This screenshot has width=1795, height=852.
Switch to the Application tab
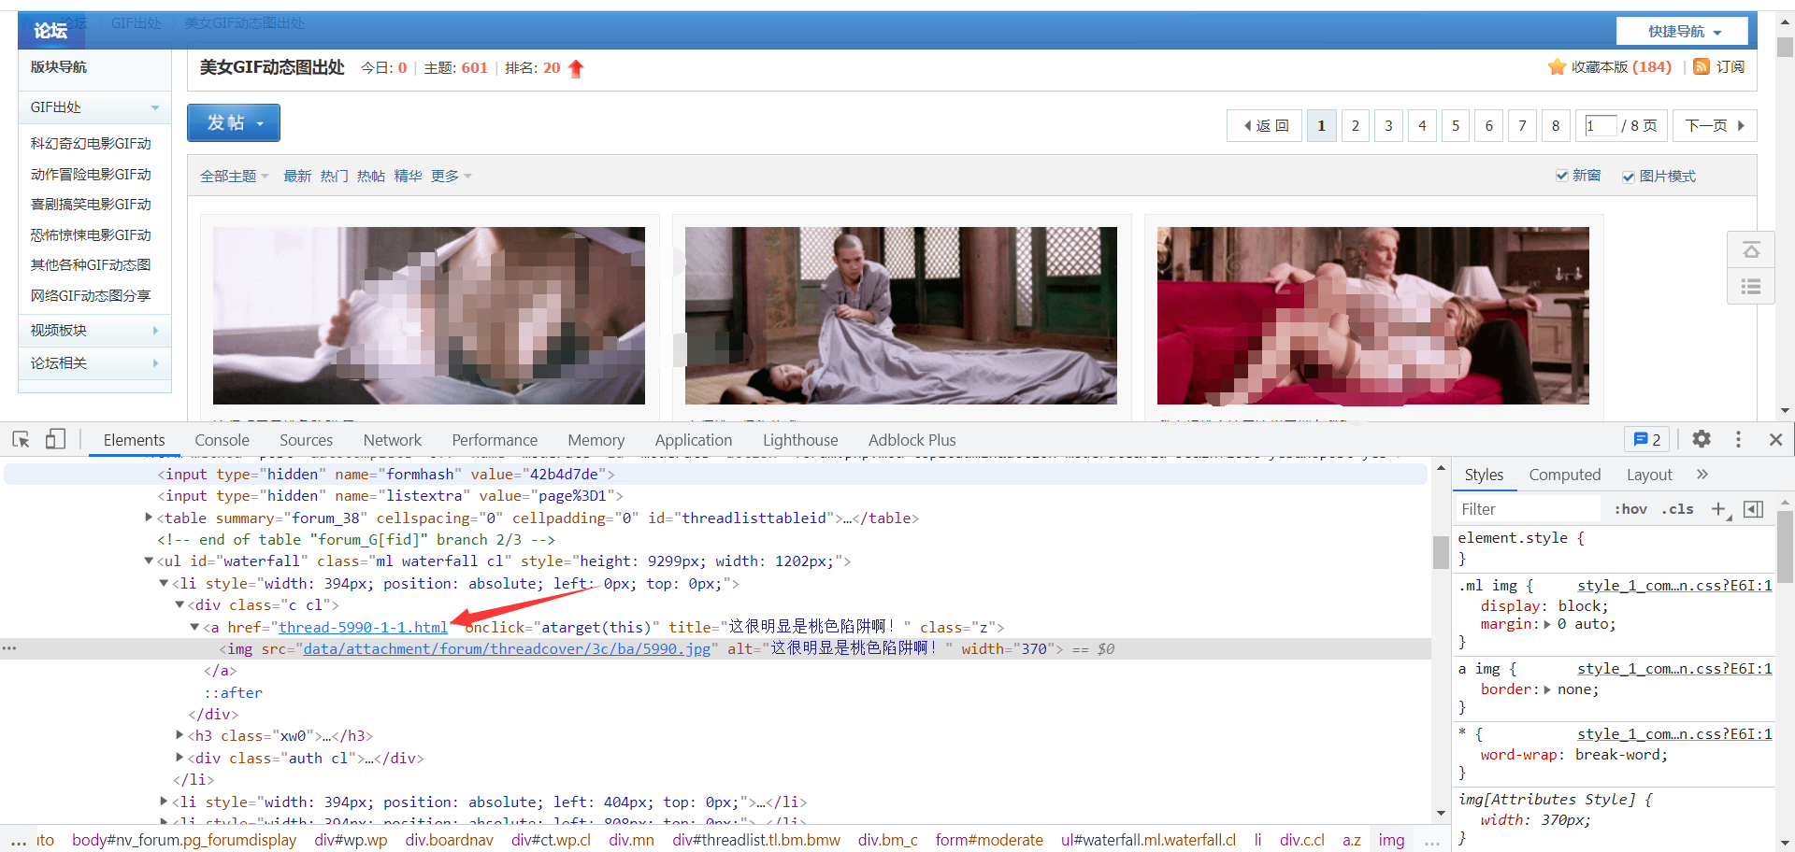click(693, 440)
